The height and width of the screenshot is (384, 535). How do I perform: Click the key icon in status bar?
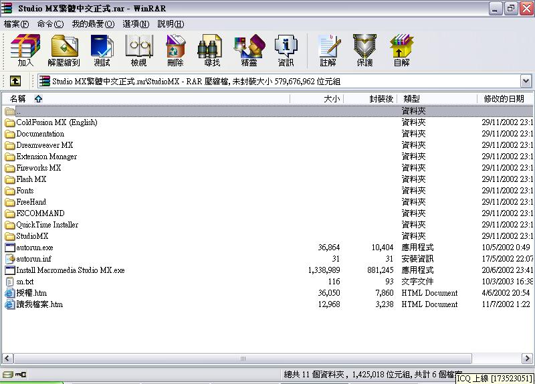(x=21, y=374)
